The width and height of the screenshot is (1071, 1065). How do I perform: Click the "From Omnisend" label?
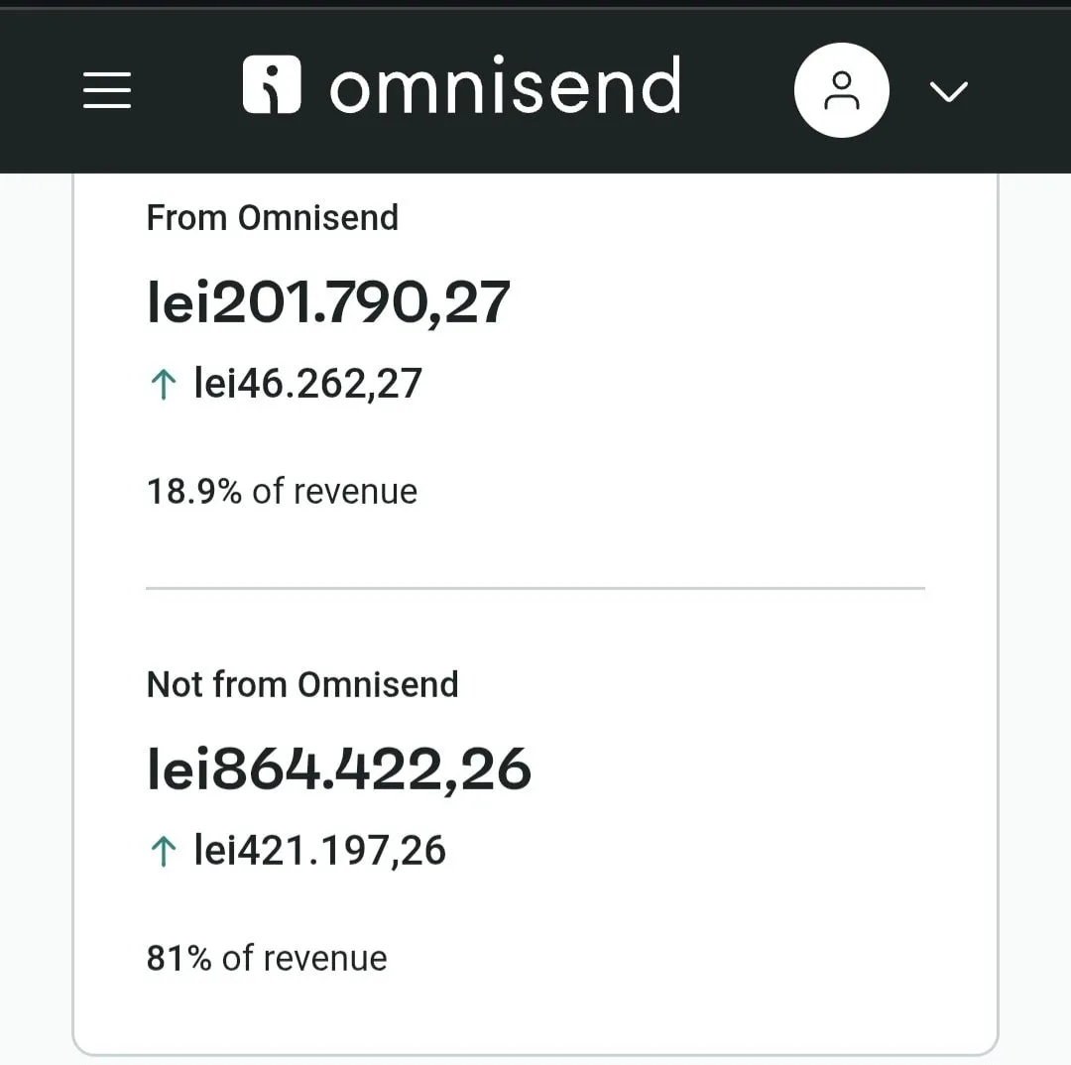[273, 218]
